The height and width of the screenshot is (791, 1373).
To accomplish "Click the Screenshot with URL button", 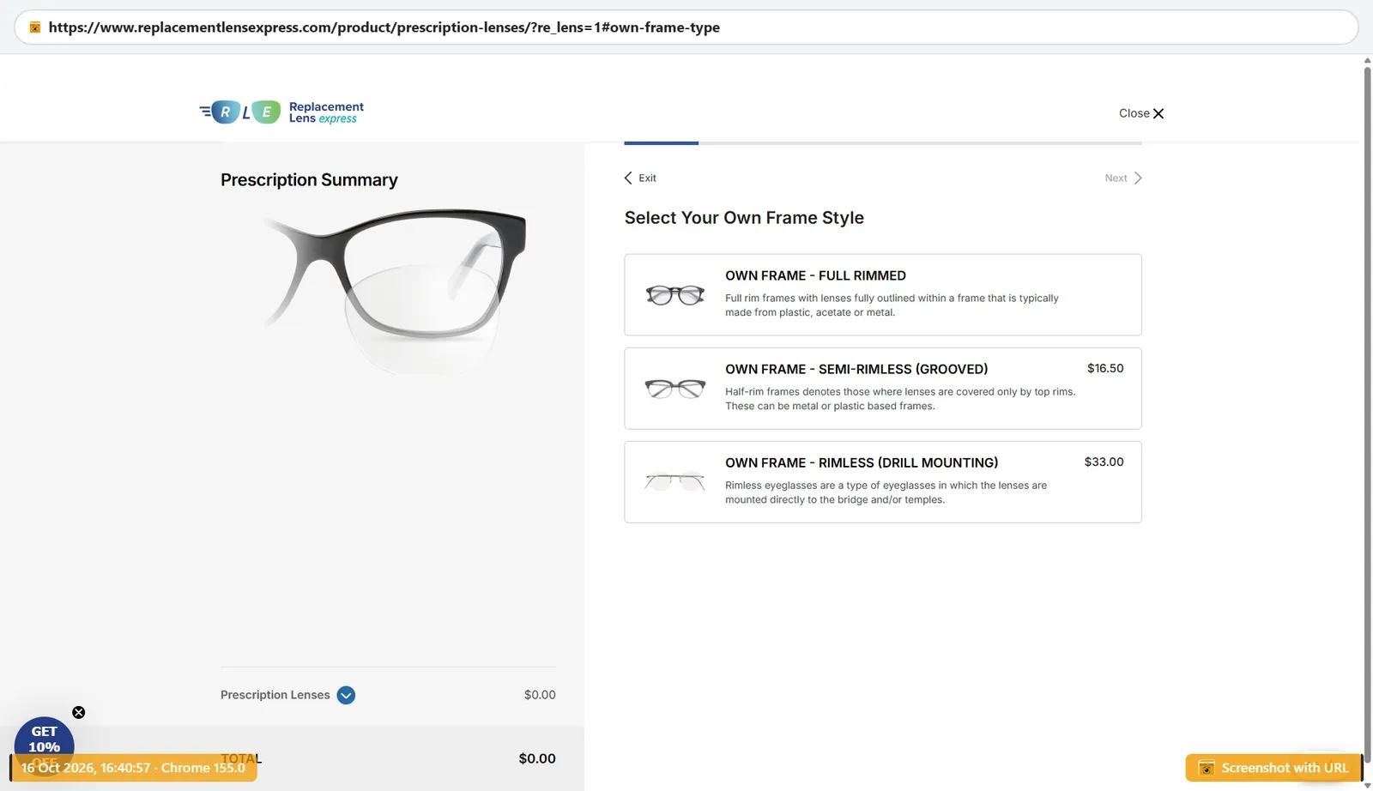I will coord(1273,768).
